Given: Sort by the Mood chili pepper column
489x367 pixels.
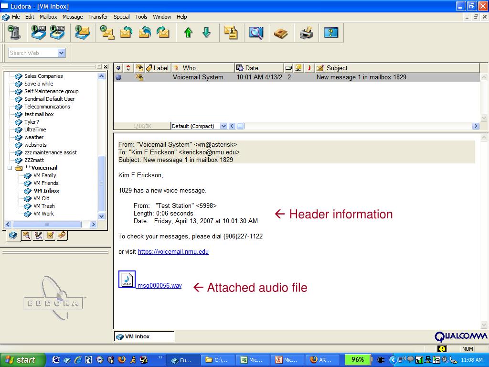Looking at the screenshot, I should point(309,68).
